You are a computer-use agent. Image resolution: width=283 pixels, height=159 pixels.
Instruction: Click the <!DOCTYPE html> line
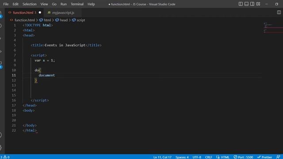point(38,25)
